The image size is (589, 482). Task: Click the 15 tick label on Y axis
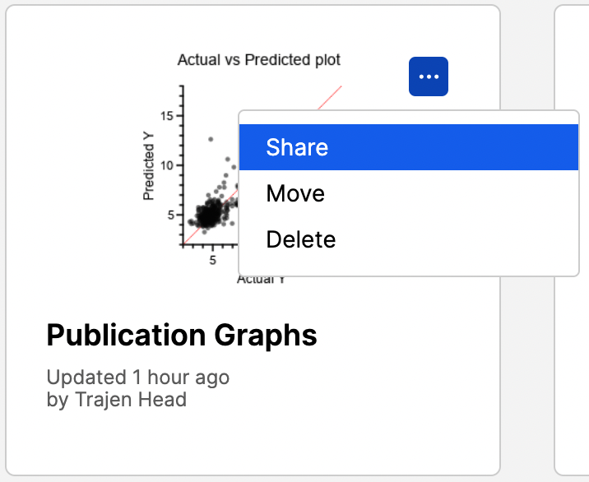point(167,116)
